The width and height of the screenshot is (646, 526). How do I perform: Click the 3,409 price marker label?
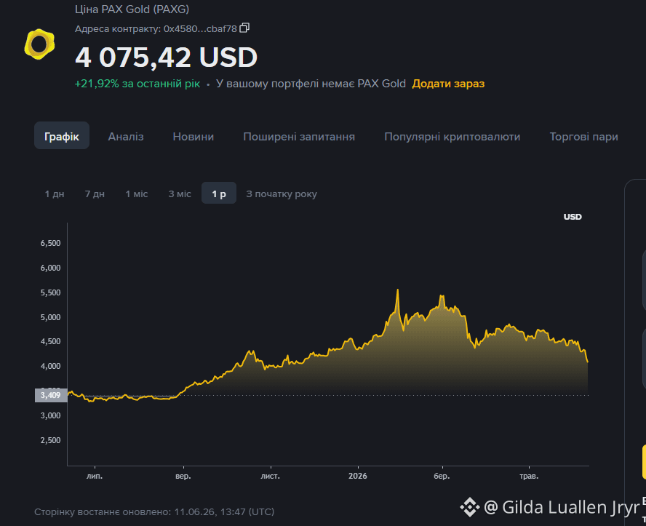coord(51,395)
